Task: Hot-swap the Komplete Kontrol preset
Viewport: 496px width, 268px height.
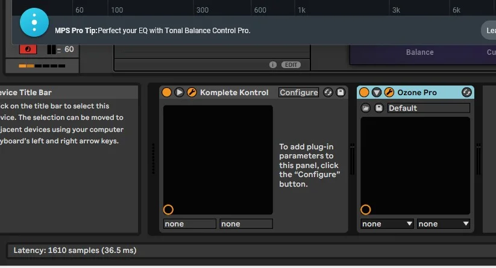Action: [x=328, y=92]
